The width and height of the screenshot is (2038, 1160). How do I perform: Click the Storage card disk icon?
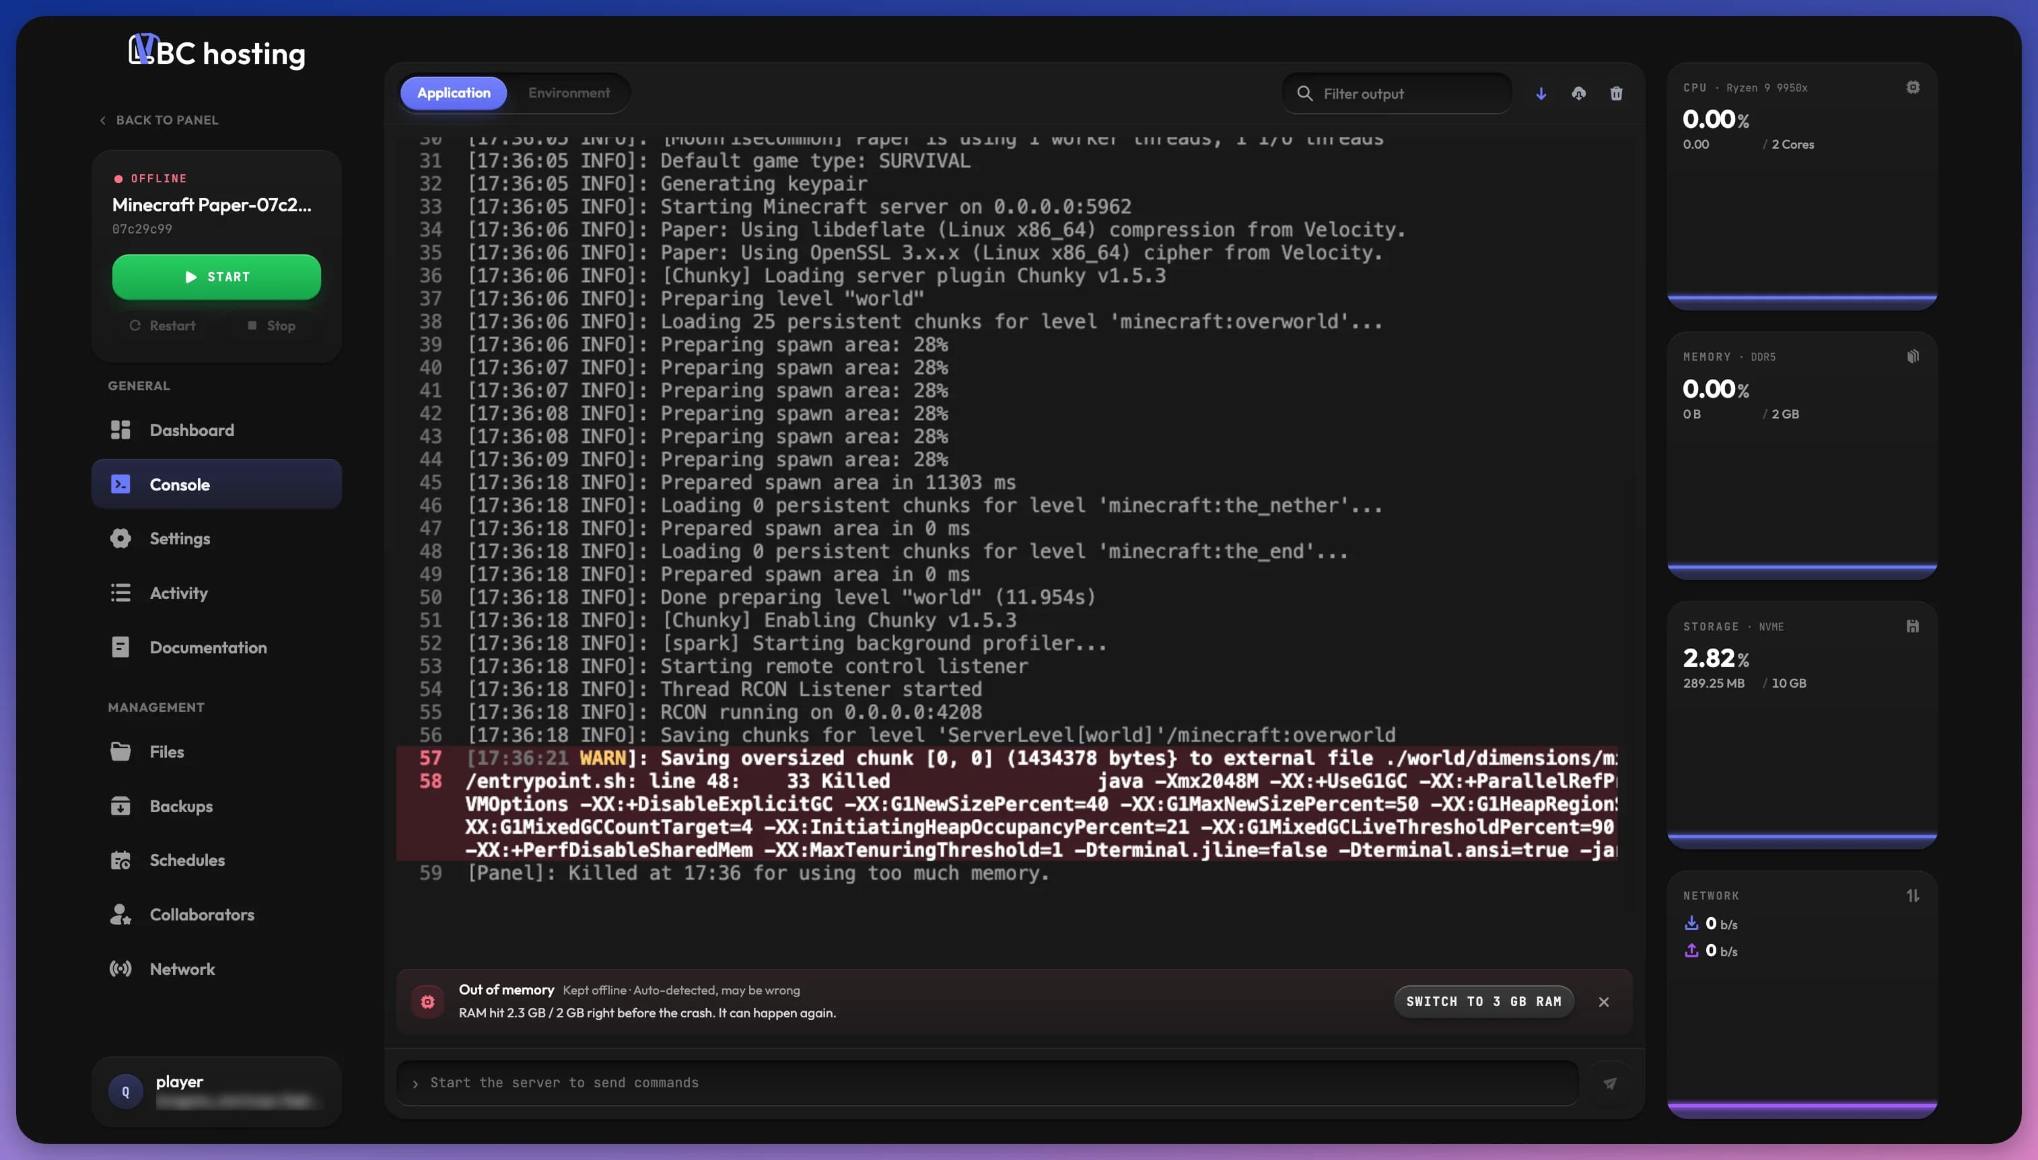(x=1912, y=626)
